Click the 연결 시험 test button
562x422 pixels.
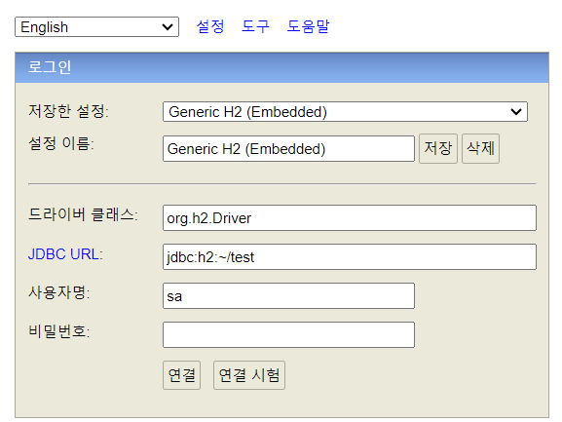point(249,375)
